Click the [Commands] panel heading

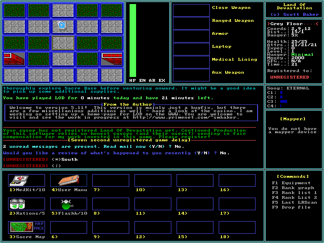pyautogui.click(x=293, y=177)
